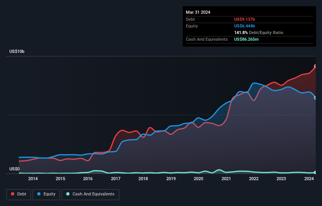Click the red Debt endpoint marker
322x206 pixels.
point(315,66)
